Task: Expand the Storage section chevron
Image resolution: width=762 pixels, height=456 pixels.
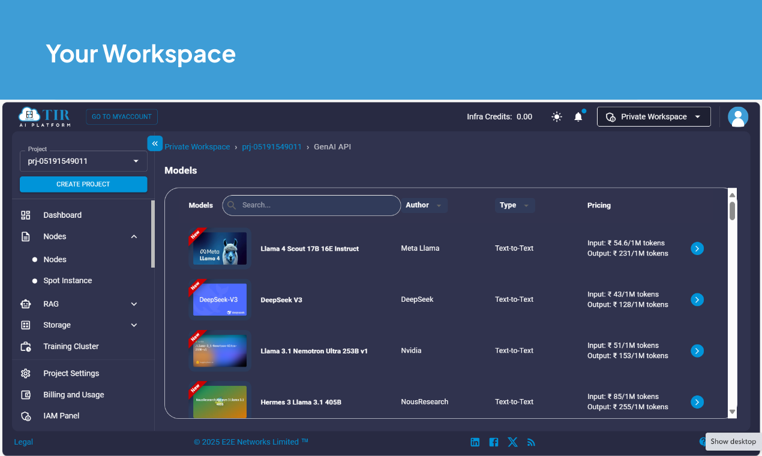Action: pos(134,325)
